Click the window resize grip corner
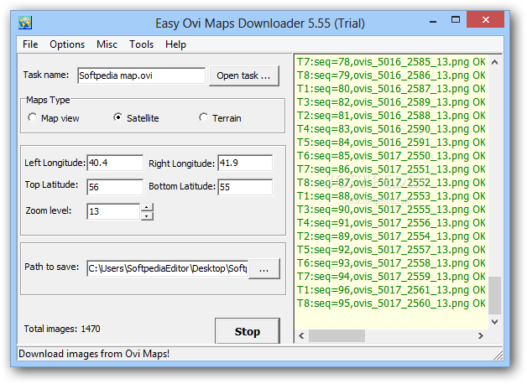The height and width of the screenshot is (384, 527). point(498,355)
